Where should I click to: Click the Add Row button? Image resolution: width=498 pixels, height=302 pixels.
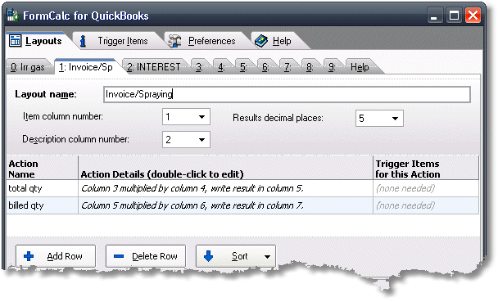(x=56, y=256)
